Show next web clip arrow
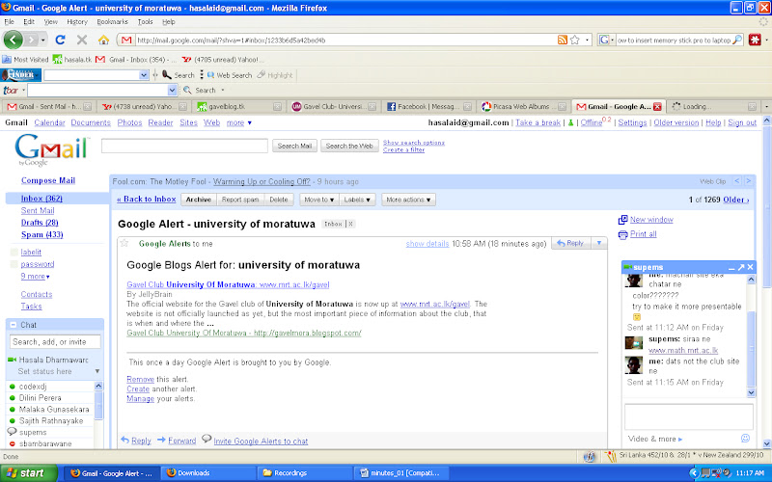The height and width of the screenshot is (482, 772). pyautogui.click(x=749, y=181)
